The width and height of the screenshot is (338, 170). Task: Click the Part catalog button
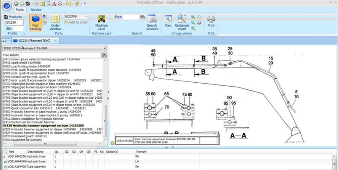pyautogui.click(x=35, y=23)
